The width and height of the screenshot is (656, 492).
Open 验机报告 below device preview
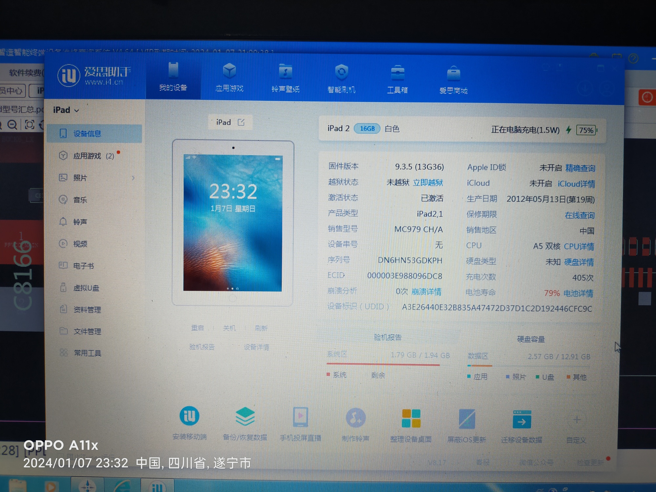202,347
